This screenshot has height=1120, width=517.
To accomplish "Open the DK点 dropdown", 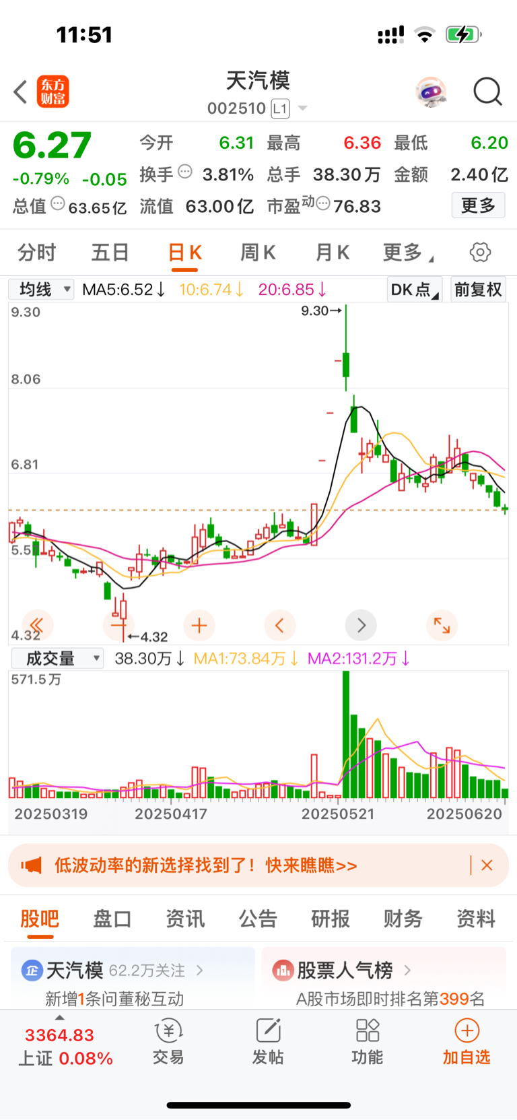I will [x=415, y=290].
